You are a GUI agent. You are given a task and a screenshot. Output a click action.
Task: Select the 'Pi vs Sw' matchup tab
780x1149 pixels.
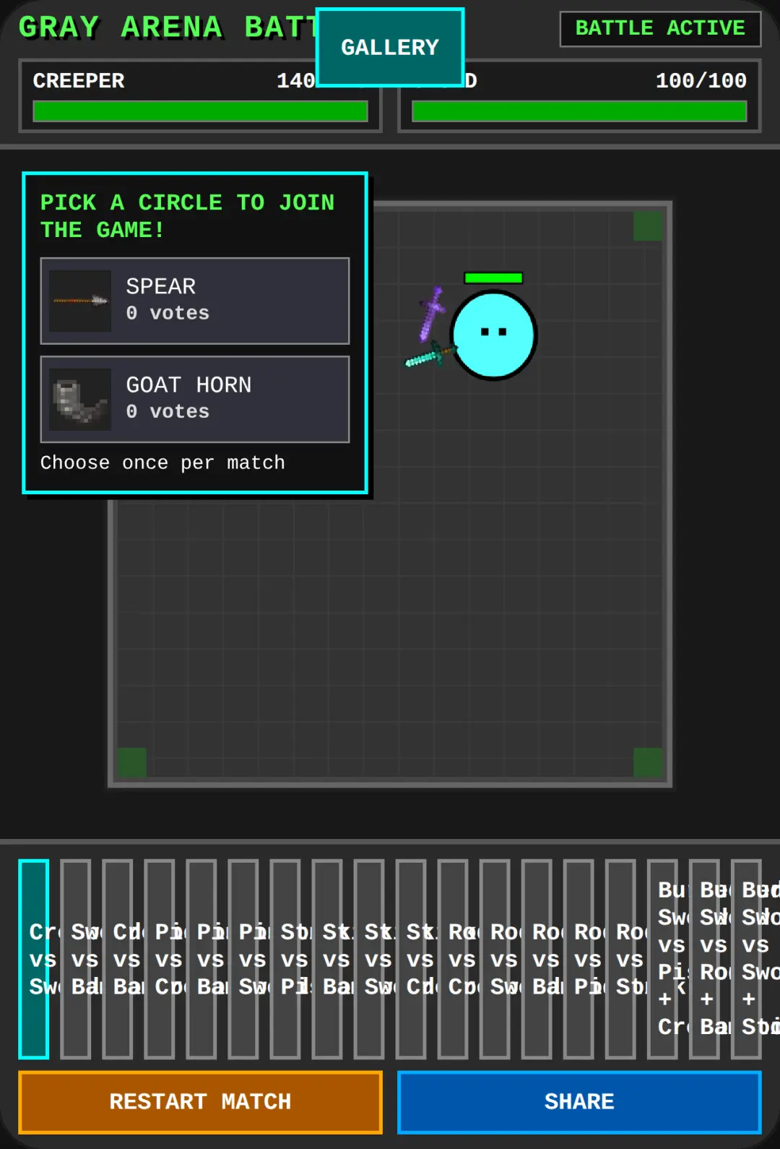pos(243,959)
